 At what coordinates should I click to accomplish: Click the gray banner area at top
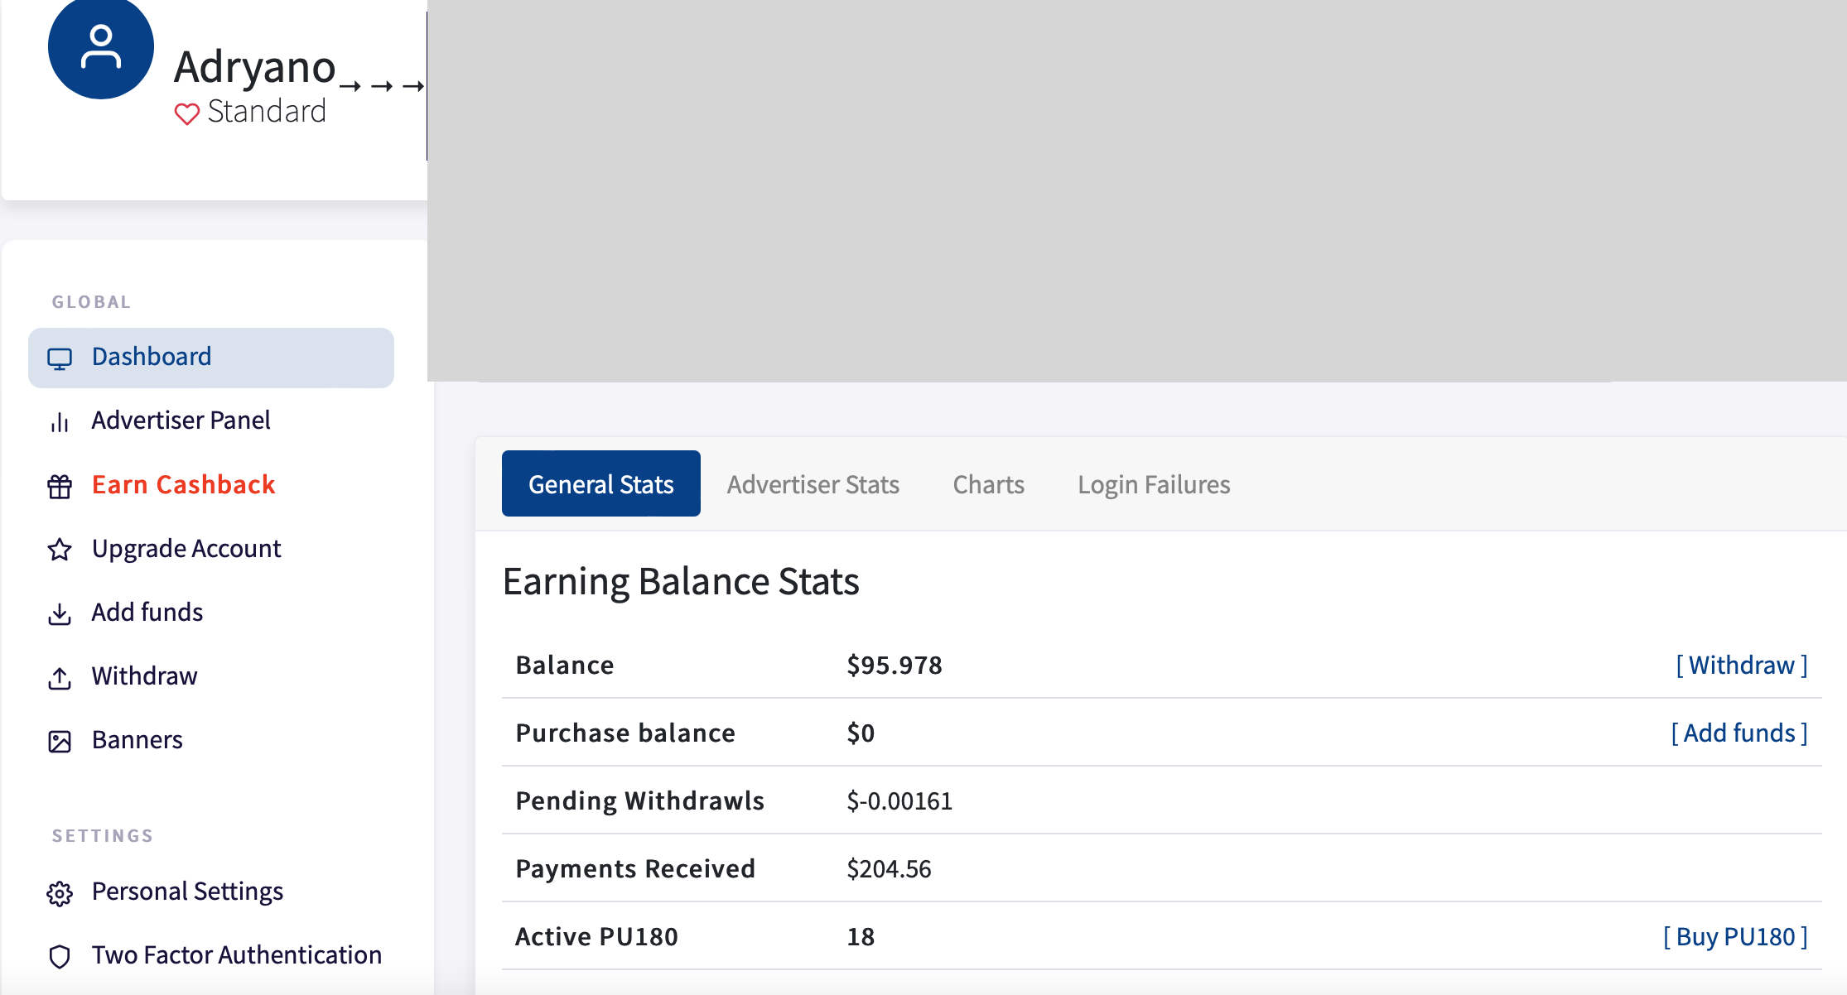point(1135,190)
